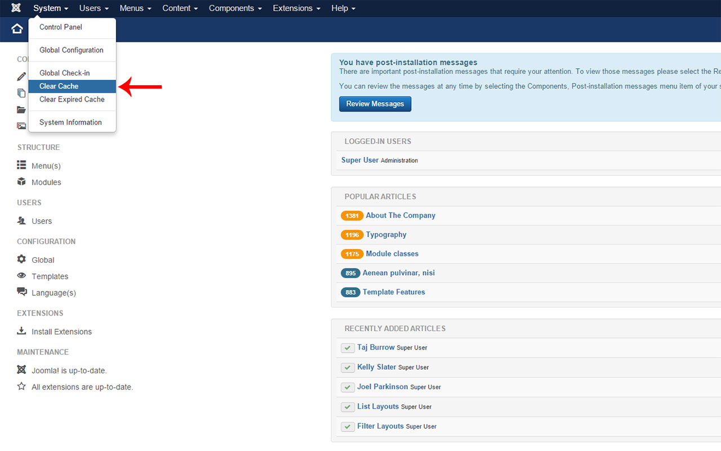The height and width of the screenshot is (451, 721).
Task: Open Users link under USERS heading
Action: click(x=42, y=221)
